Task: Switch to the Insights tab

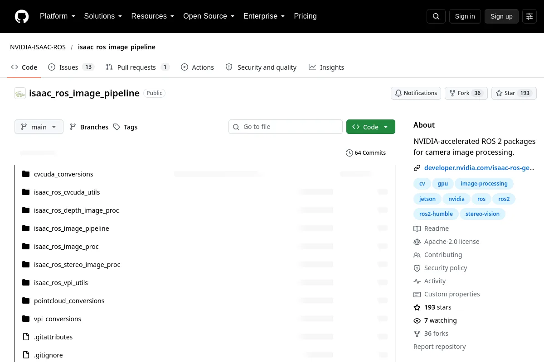Action: tap(326, 67)
